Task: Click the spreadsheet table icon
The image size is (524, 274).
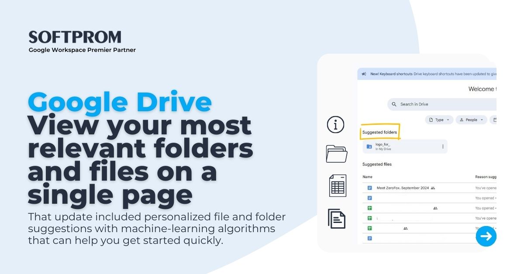Action: pyautogui.click(x=338, y=185)
